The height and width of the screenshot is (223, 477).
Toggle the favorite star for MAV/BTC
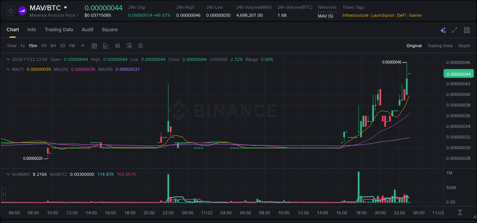10,10
